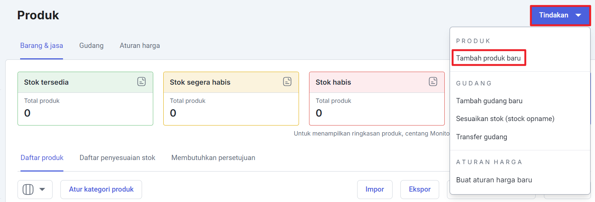Click the column layout icon
Screen dimensions: 595x202
click(28, 189)
